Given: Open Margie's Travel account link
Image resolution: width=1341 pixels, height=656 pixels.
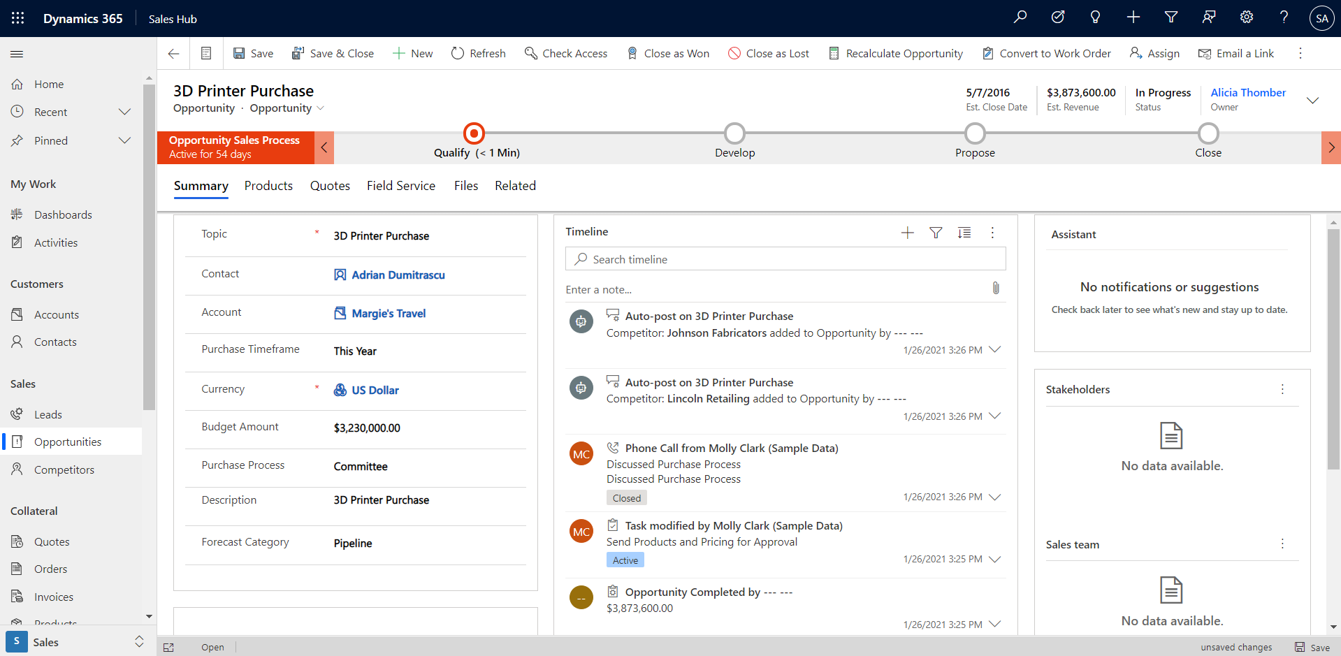Looking at the screenshot, I should click(389, 314).
